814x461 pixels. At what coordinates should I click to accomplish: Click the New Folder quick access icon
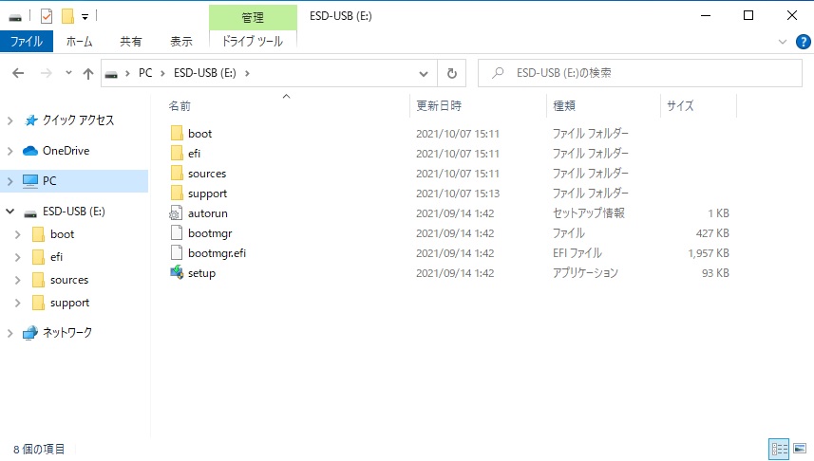tap(67, 16)
